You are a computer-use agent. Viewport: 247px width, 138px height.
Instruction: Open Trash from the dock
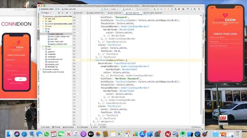pos(238,134)
